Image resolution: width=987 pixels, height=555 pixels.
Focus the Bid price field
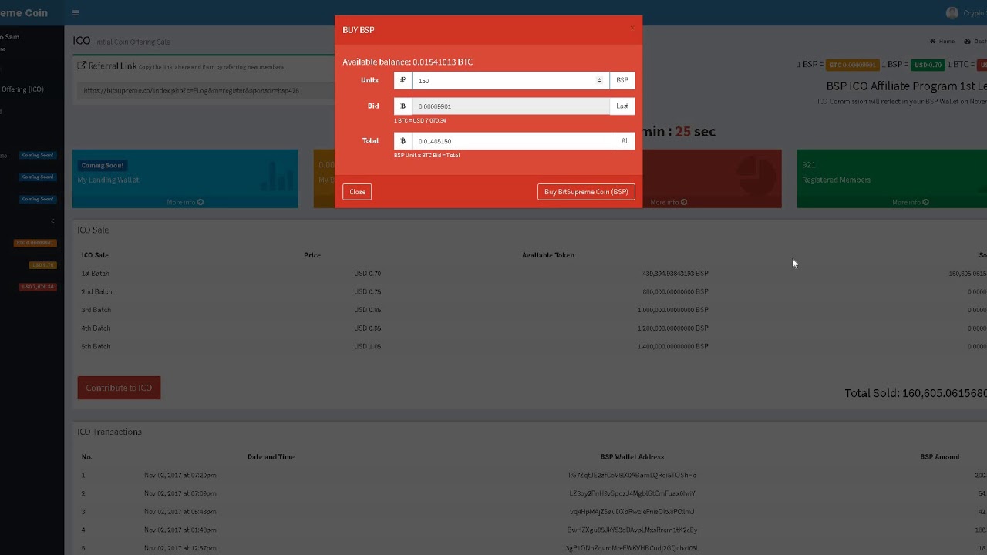(510, 106)
